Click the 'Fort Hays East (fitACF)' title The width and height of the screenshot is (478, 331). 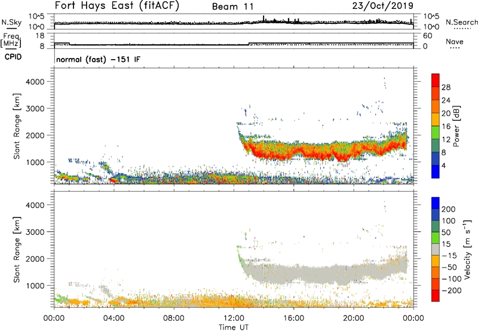[117, 6]
